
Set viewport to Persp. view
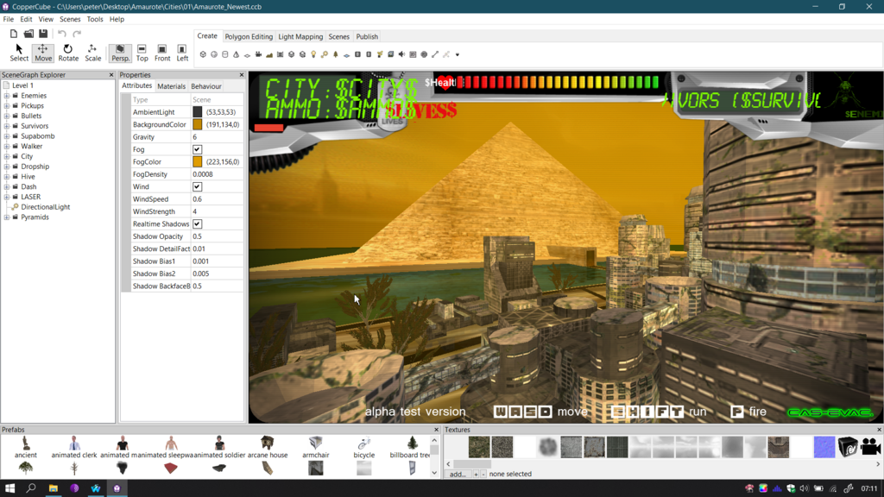click(120, 53)
